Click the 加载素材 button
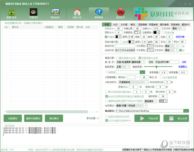 point(13,118)
